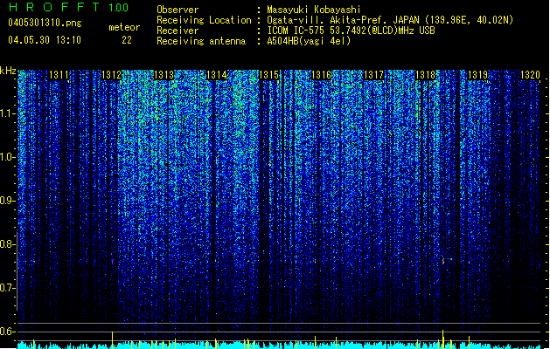The height and width of the screenshot is (349, 550).
Task: Click the 1320 time marker
Action: click(530, 75)
